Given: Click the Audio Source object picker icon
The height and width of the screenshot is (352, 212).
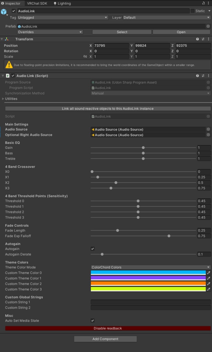Looking at the screenshot, I should pos(208,130).
